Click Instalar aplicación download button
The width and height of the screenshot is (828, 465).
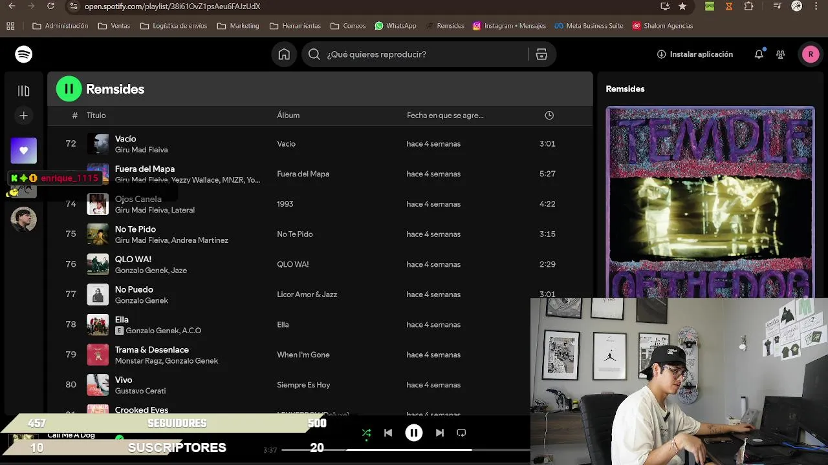(x=695, y=54)
